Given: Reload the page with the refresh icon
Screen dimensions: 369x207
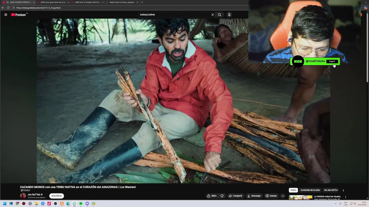Looking at the screenshot, I should click(8, 8).
